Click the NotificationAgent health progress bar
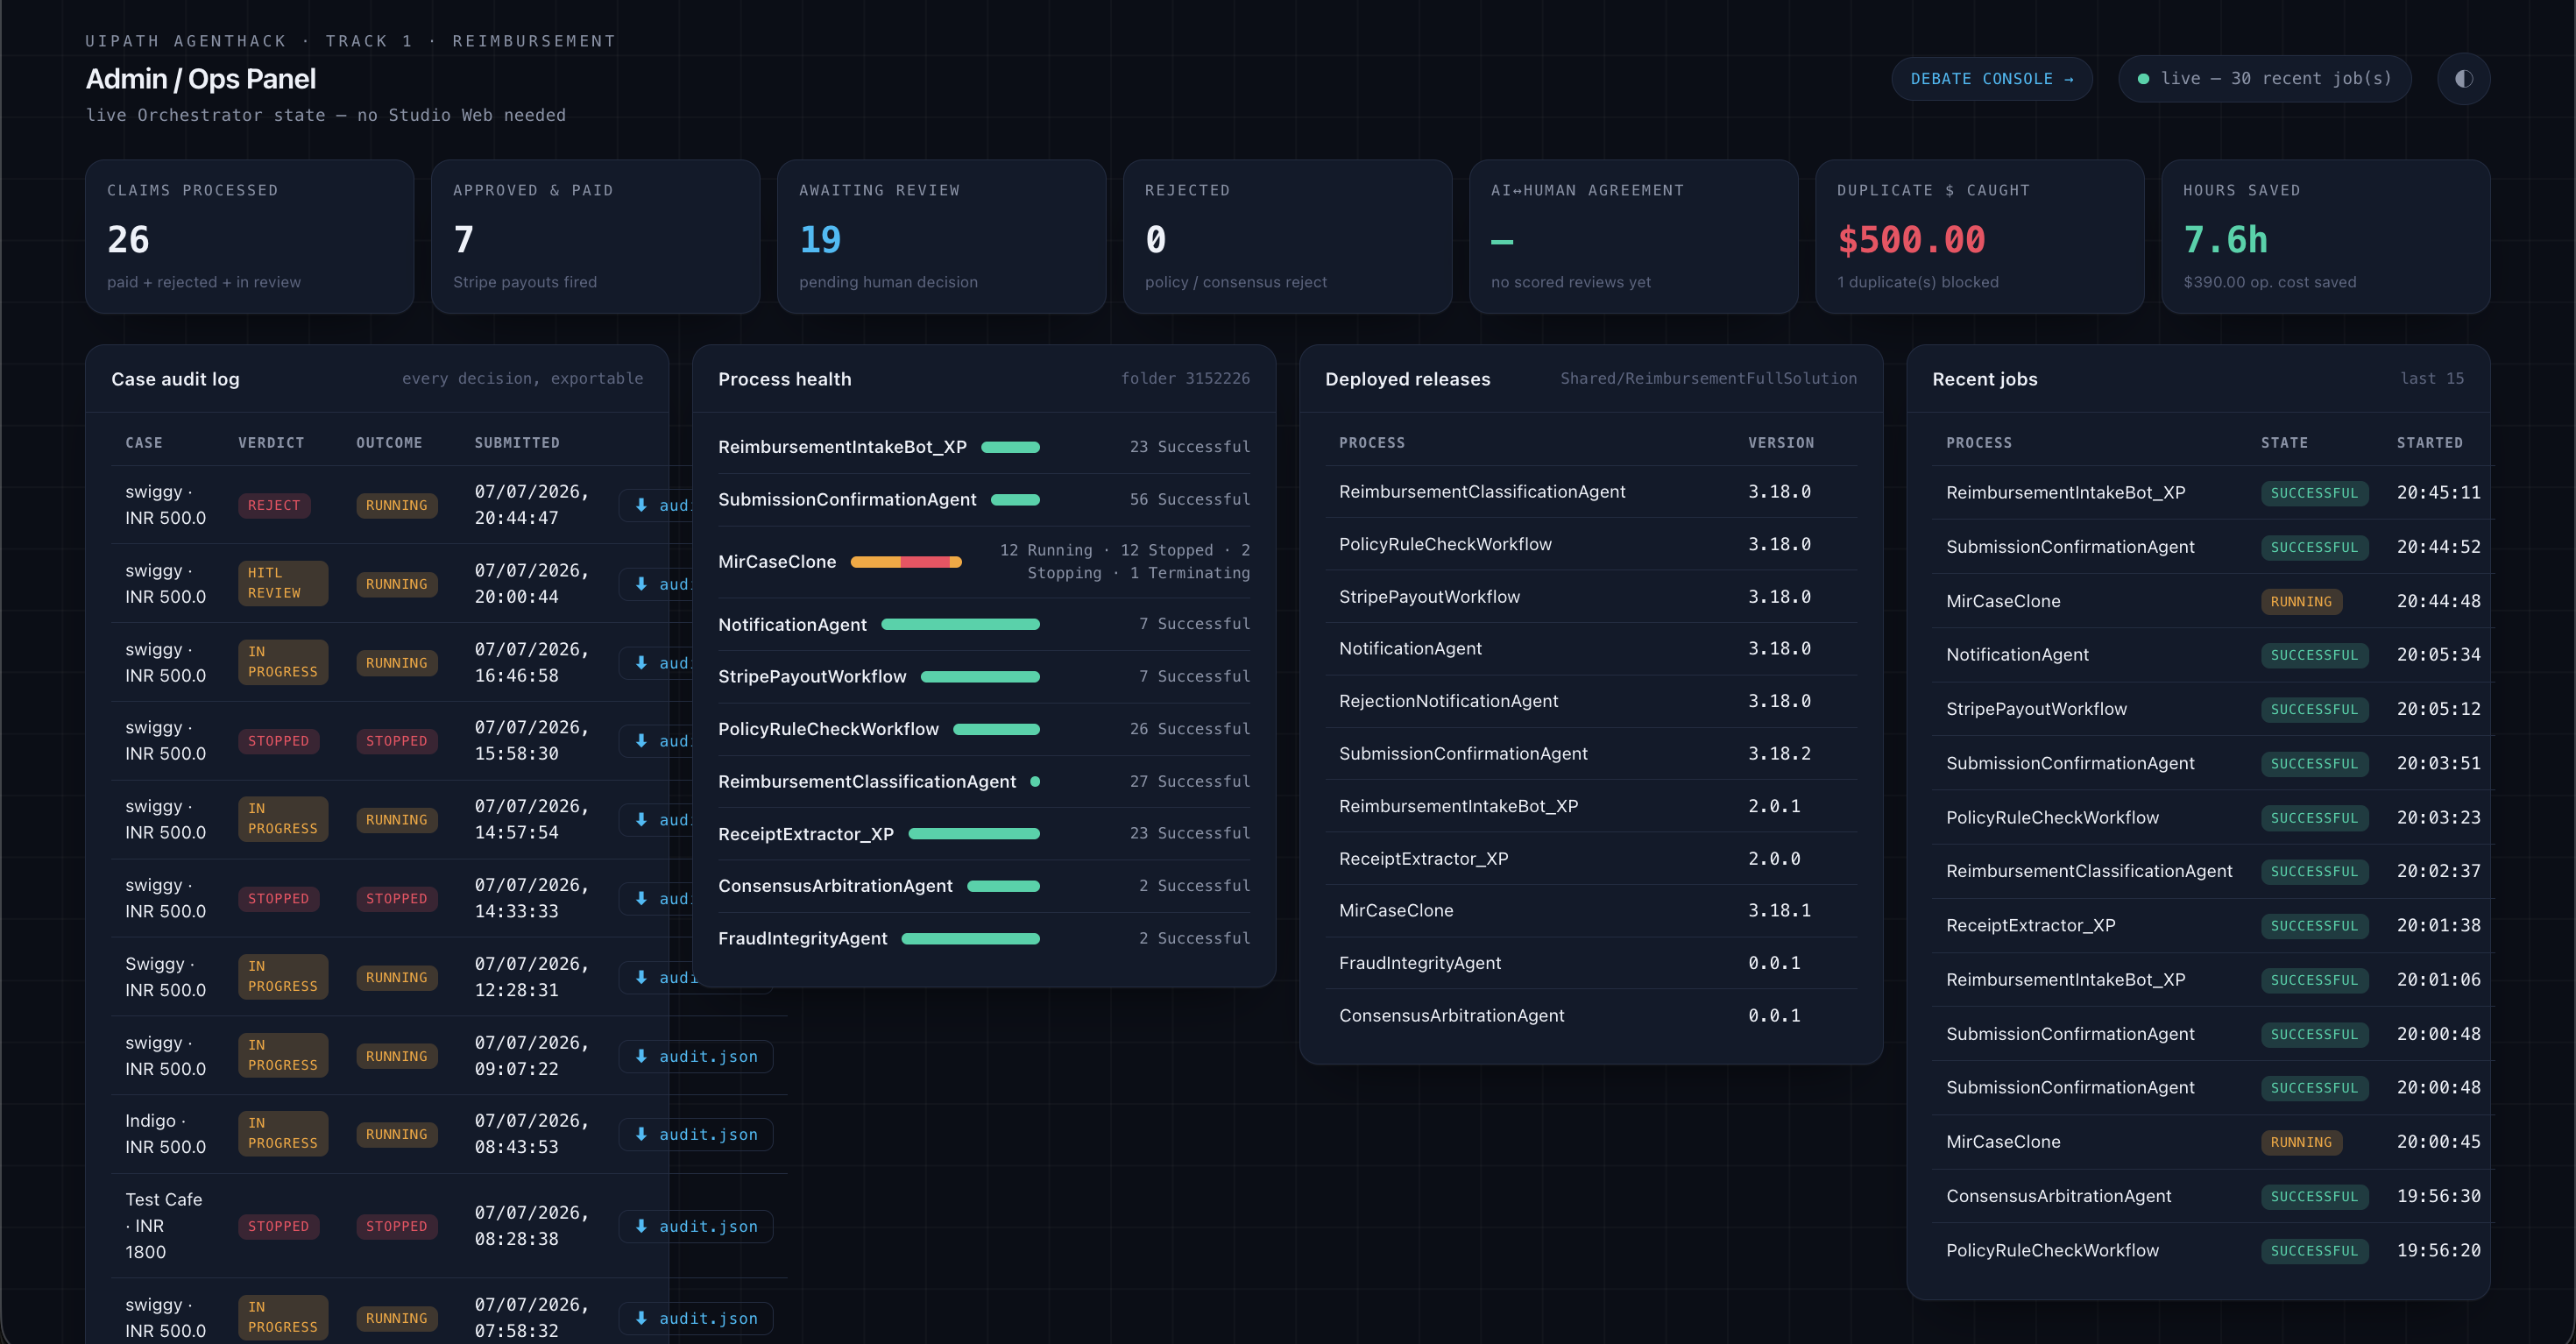Image resolution: width=2576 pixels, height=1344 pixels. pos(960,624)
